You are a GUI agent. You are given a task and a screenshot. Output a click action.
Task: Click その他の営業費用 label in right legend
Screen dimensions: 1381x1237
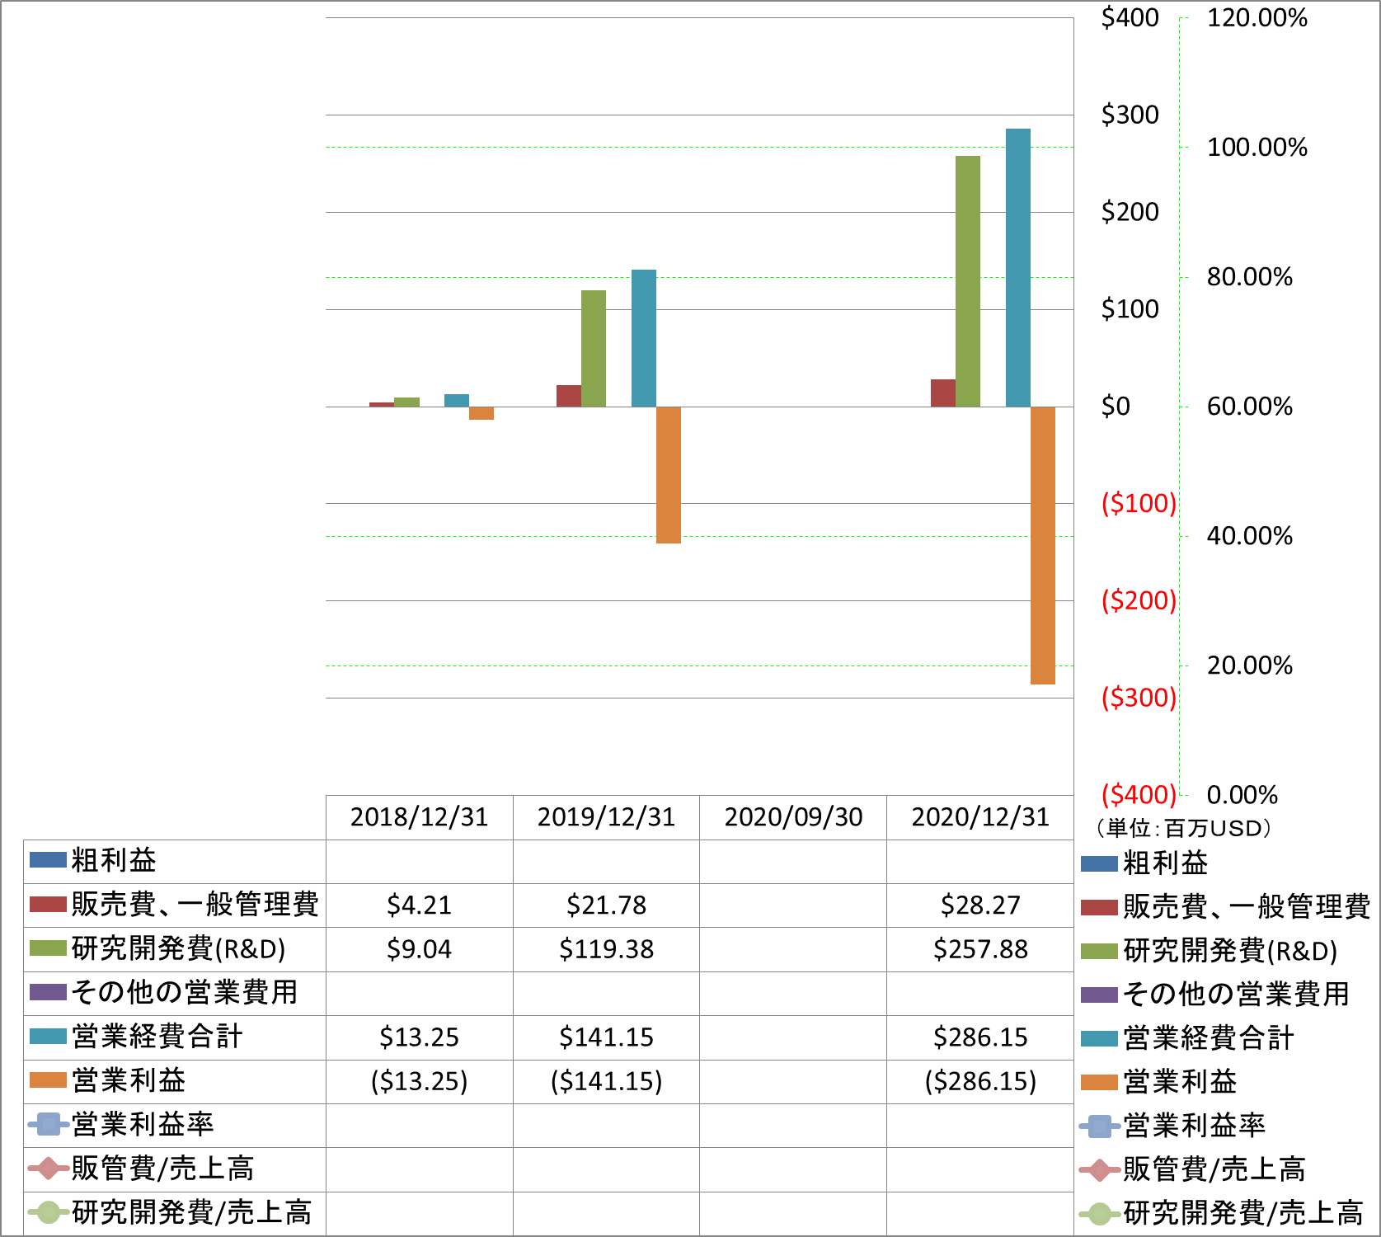click(x=1236, y=995)
